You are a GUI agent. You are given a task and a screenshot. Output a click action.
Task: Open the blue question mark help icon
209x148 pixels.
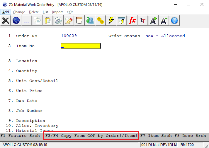(174, 21)
